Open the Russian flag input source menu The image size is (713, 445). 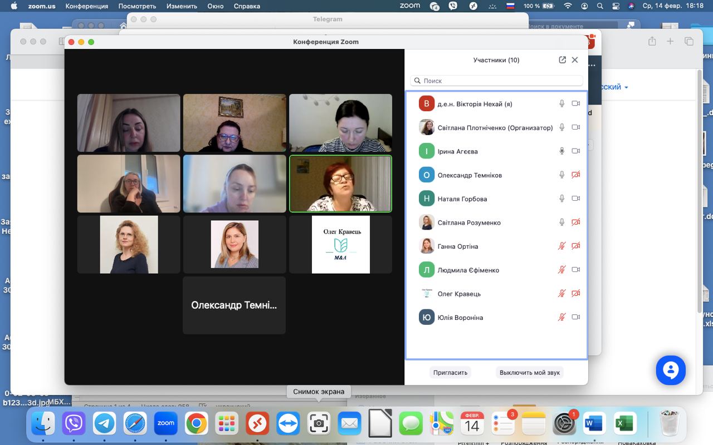pos(510,6)
